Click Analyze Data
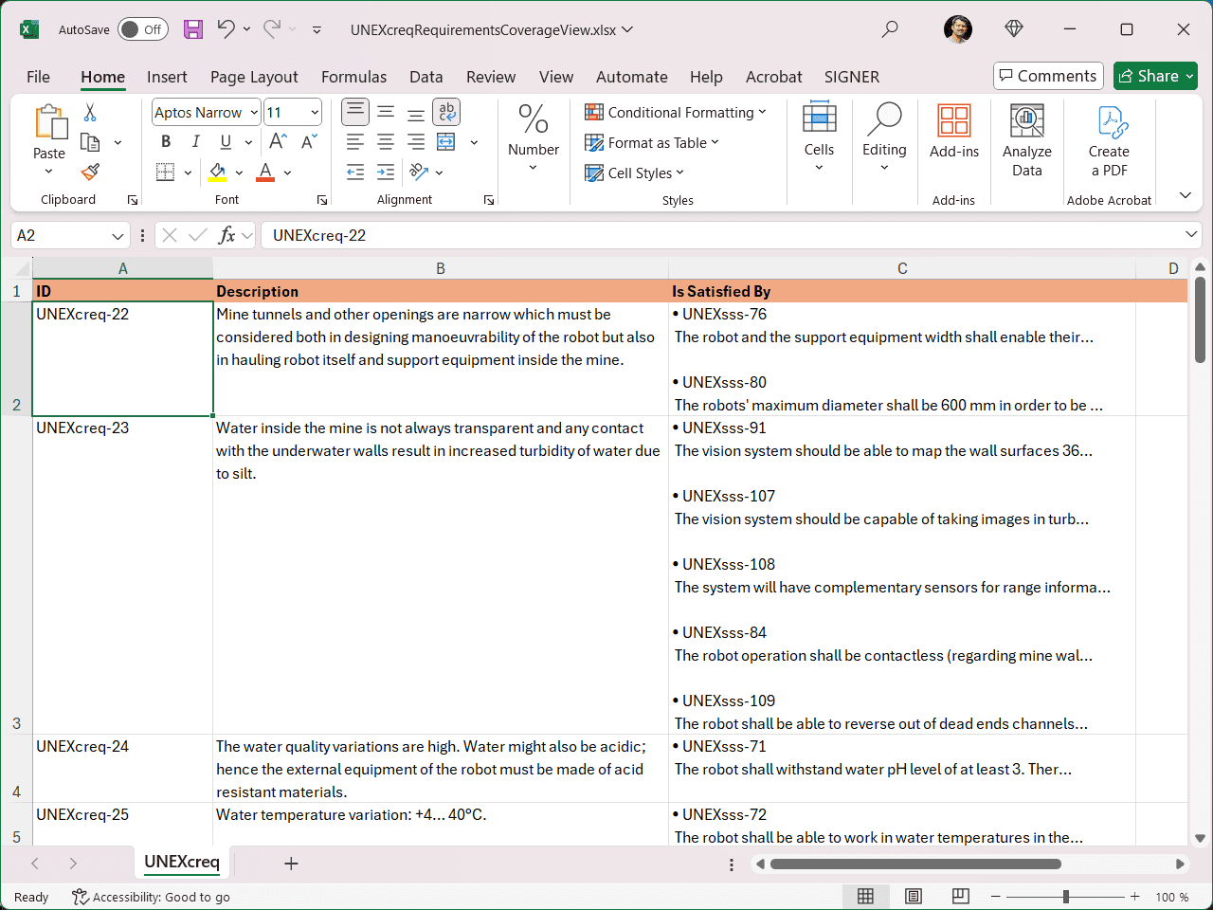The height and width of the screenshot is (910, 1213). coord(1027,140)
